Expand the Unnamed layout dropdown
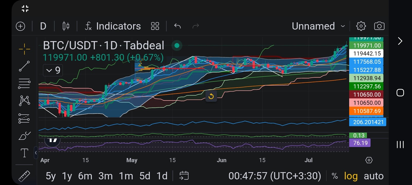Image resolution: width=412 pixels, height=185 pixels. (318, 26)
